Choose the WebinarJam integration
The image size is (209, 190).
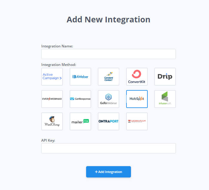point(137,121)
